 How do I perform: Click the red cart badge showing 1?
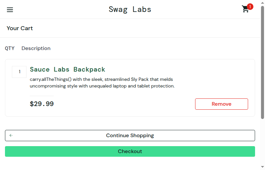pos(250,7)
